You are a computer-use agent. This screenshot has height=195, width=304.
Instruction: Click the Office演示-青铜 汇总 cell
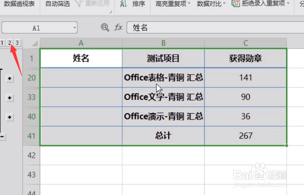163,116
